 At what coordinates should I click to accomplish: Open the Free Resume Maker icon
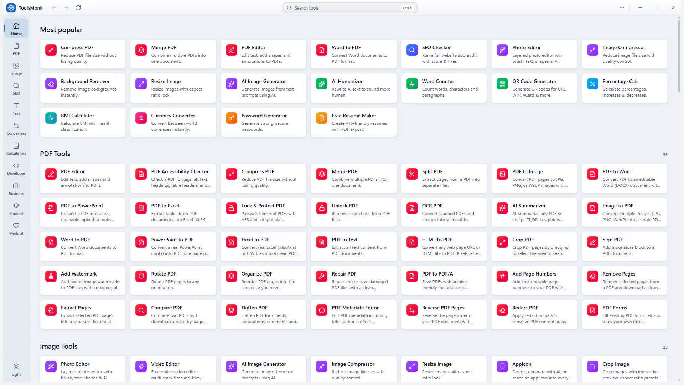322,118
